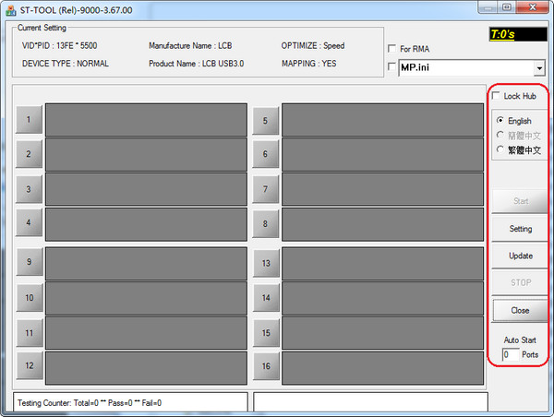Click the VID*PID : 13FE * 5500 text
Screen dimensions: 554x417
59,45
